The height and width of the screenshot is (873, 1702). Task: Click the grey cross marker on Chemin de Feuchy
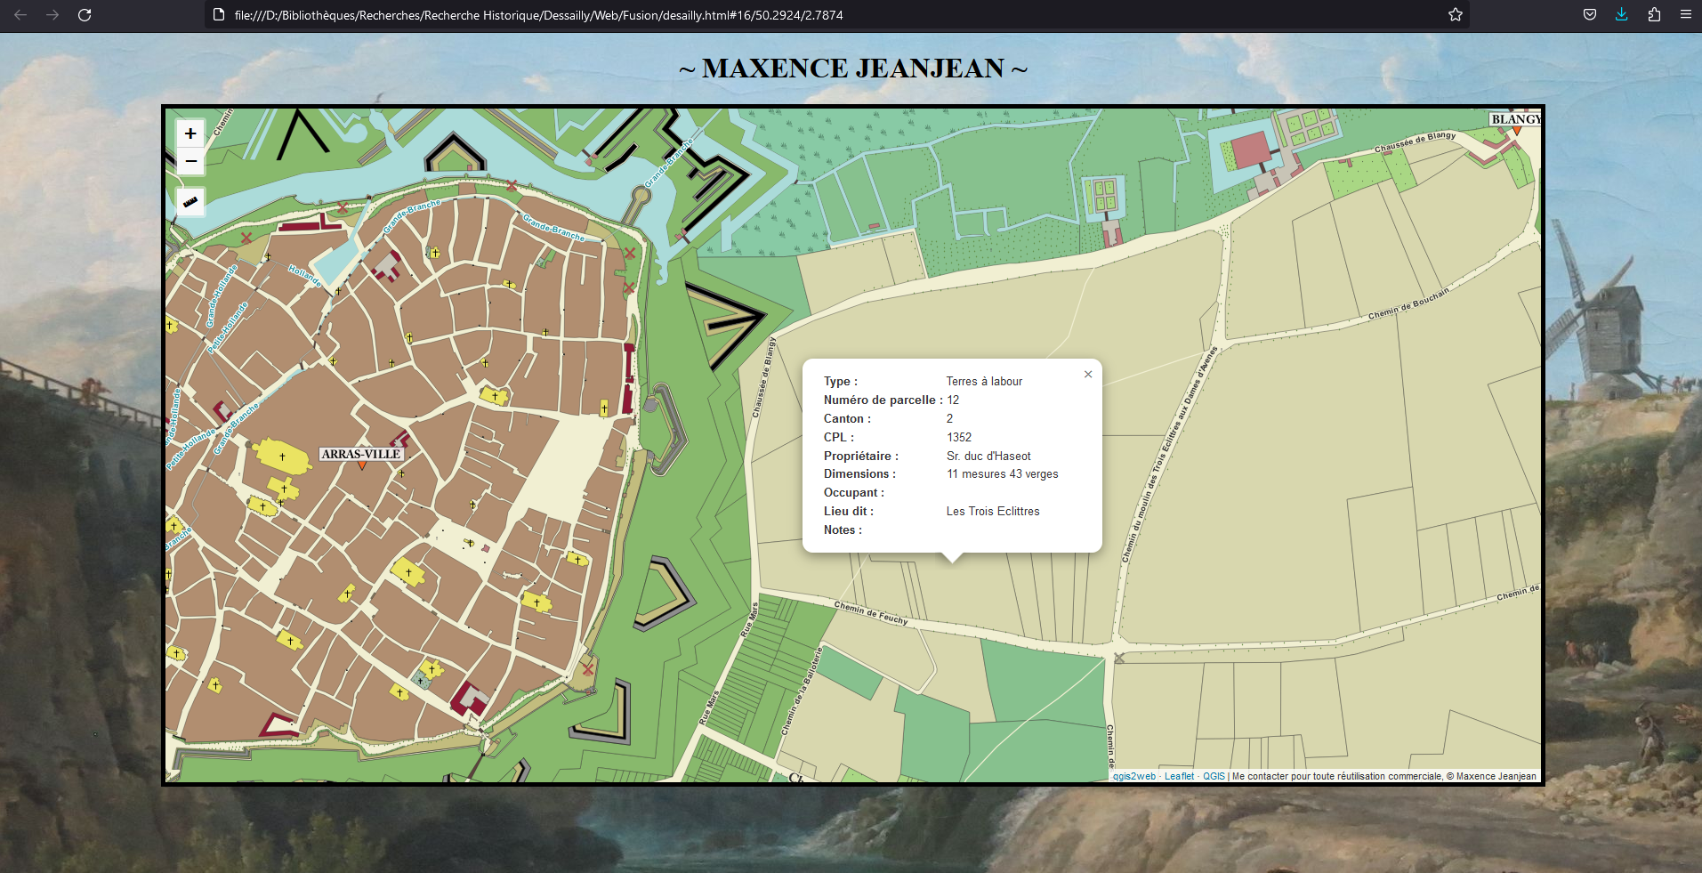(1119, 658)
